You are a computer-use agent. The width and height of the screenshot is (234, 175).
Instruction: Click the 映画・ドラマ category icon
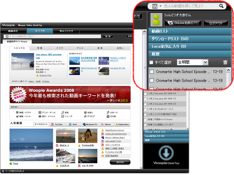(x=17, y=112)
